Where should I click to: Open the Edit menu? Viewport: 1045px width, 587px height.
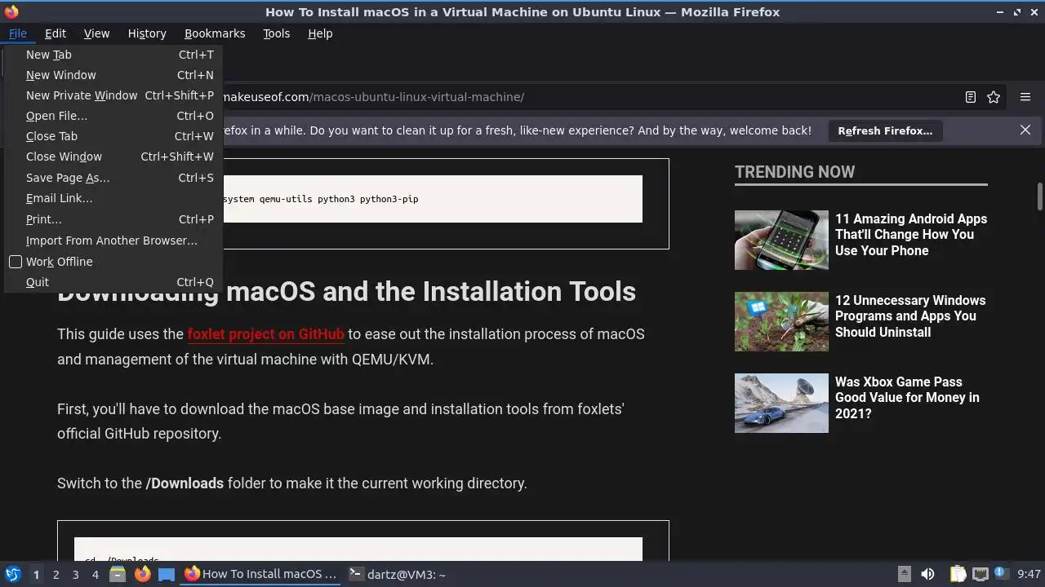click(x=56, y=33)
